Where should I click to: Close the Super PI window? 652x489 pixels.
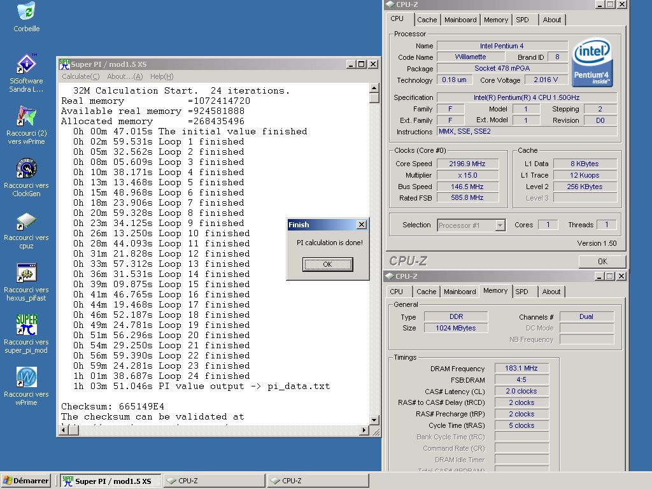click(x=373, y=64)
